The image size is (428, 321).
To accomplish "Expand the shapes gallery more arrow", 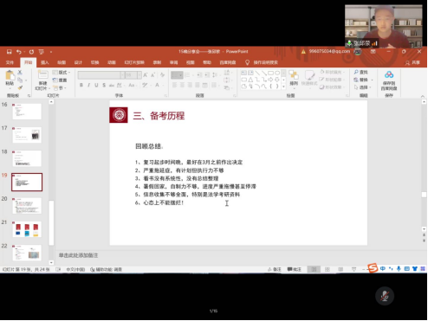I will (283, 87).
